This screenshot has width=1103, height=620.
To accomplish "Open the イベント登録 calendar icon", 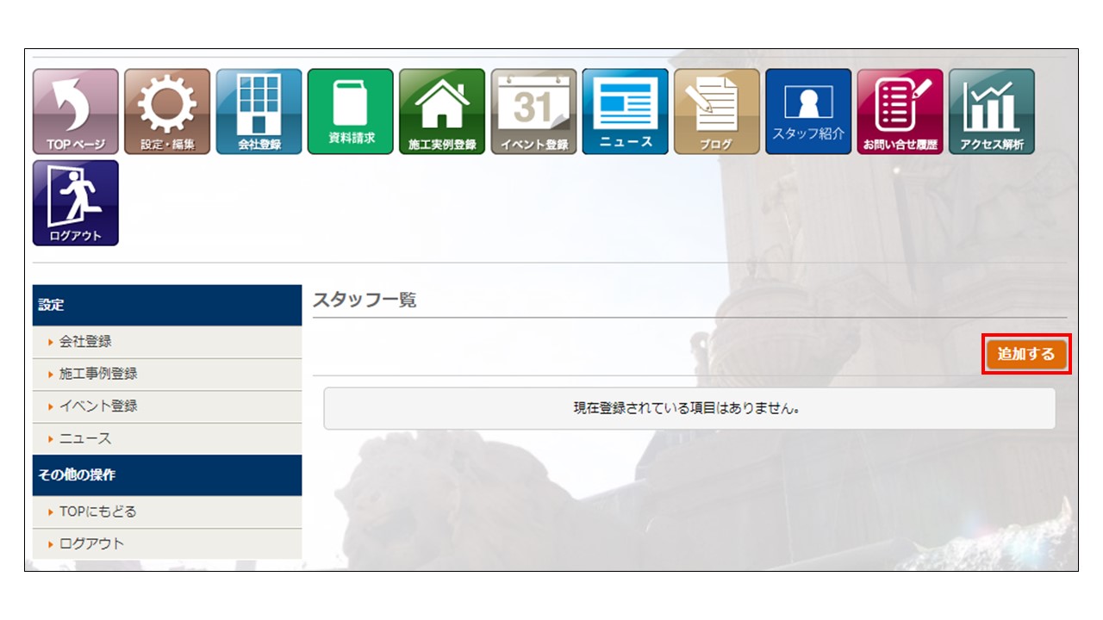I will [533, 112].
